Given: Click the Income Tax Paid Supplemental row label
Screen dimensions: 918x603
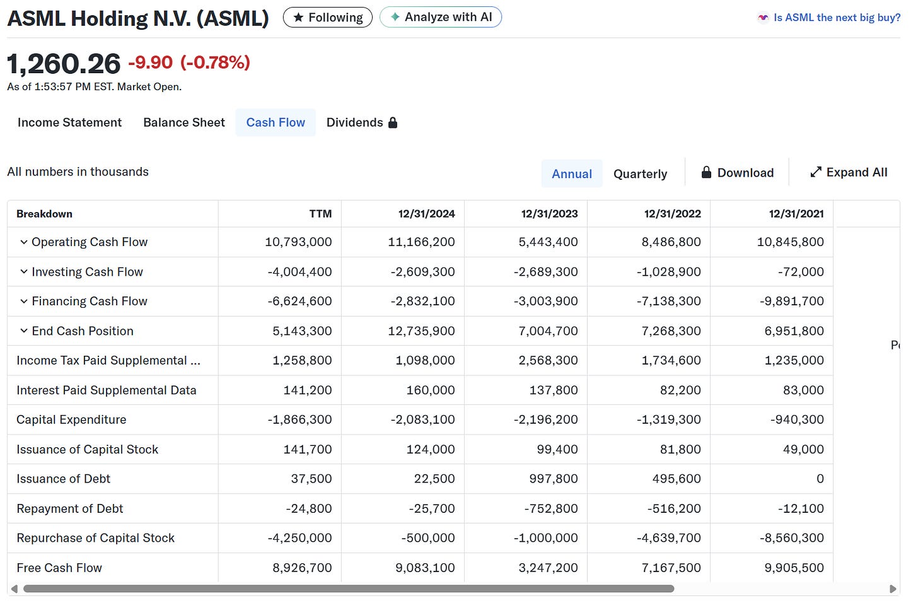Looking at the screenshot, I should (108, 360).
